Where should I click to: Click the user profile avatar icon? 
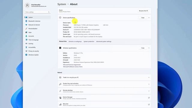(x=27, y=5)
